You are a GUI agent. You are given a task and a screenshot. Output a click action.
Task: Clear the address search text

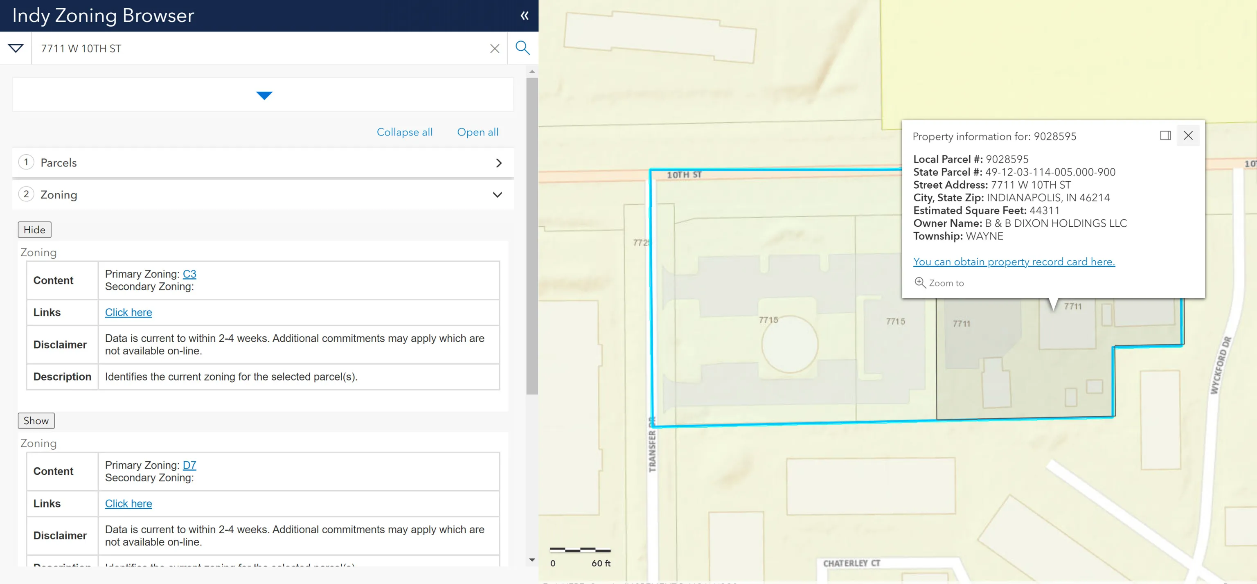click(x=494, y=48)
